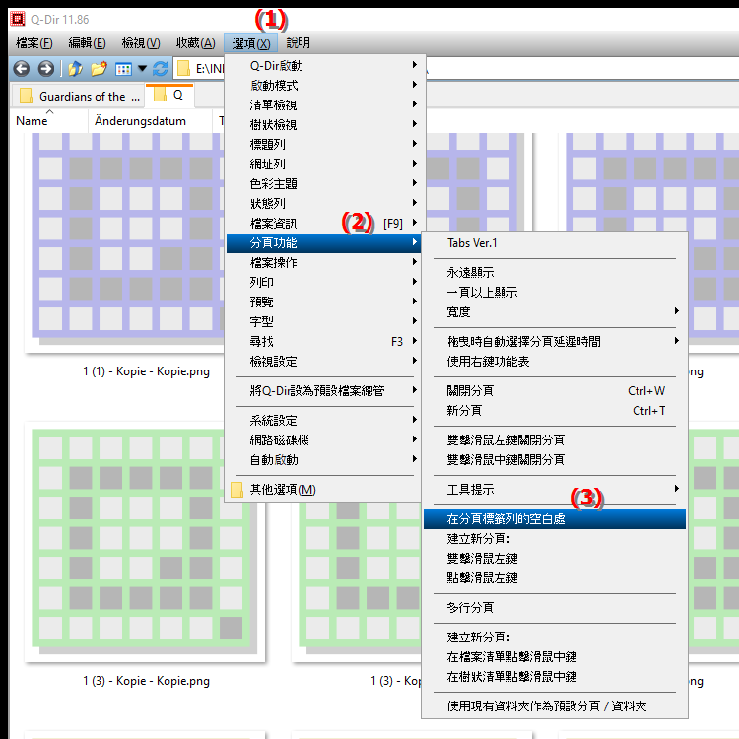This screenshot has height=739, width=739.
Task: Click the new folder icon in toolbar
Action: point(99,69)
